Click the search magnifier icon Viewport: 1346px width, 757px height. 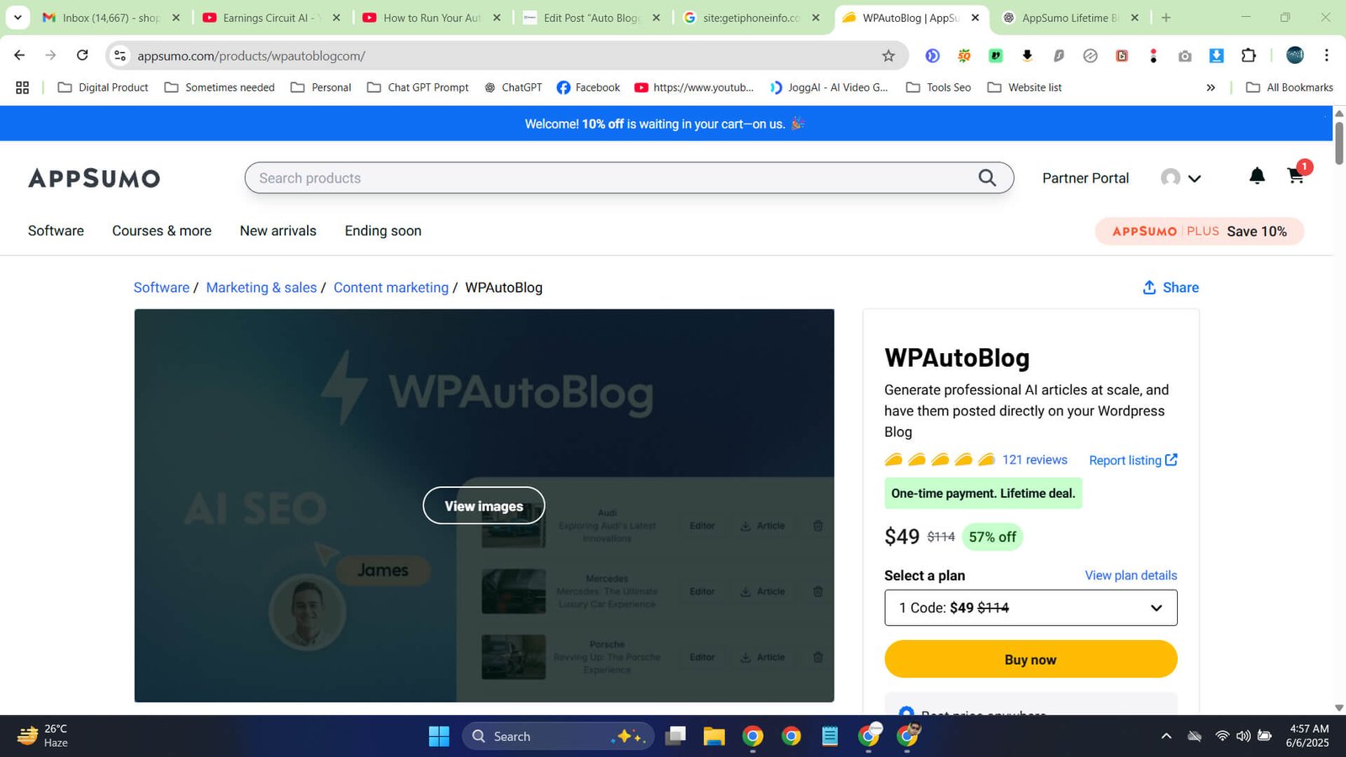click(987, 177)
